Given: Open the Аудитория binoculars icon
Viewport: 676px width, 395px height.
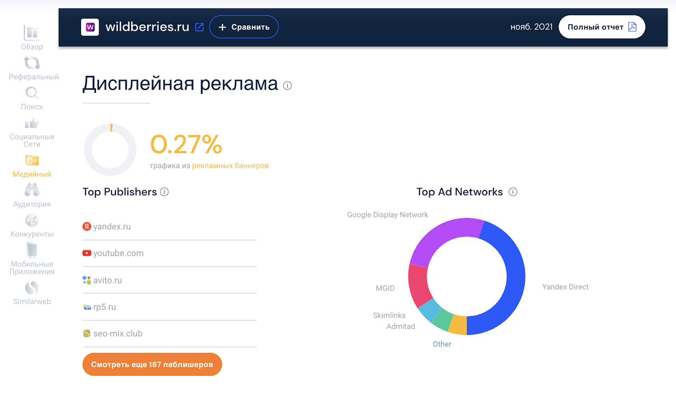Looking at the screenshot, I should (x=32, y=190).
